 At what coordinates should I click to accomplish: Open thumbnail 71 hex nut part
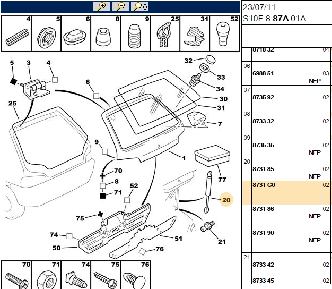(46, 275)
